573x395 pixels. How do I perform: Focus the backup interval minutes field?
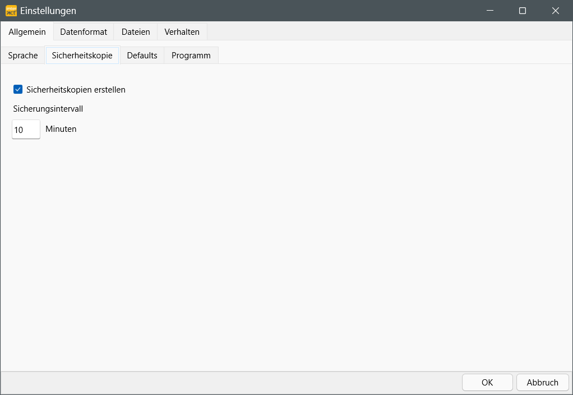tap(26, 129)
